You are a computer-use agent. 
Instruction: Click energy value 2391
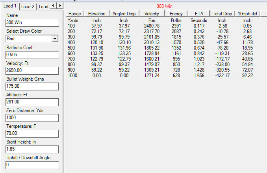point(176,26)
